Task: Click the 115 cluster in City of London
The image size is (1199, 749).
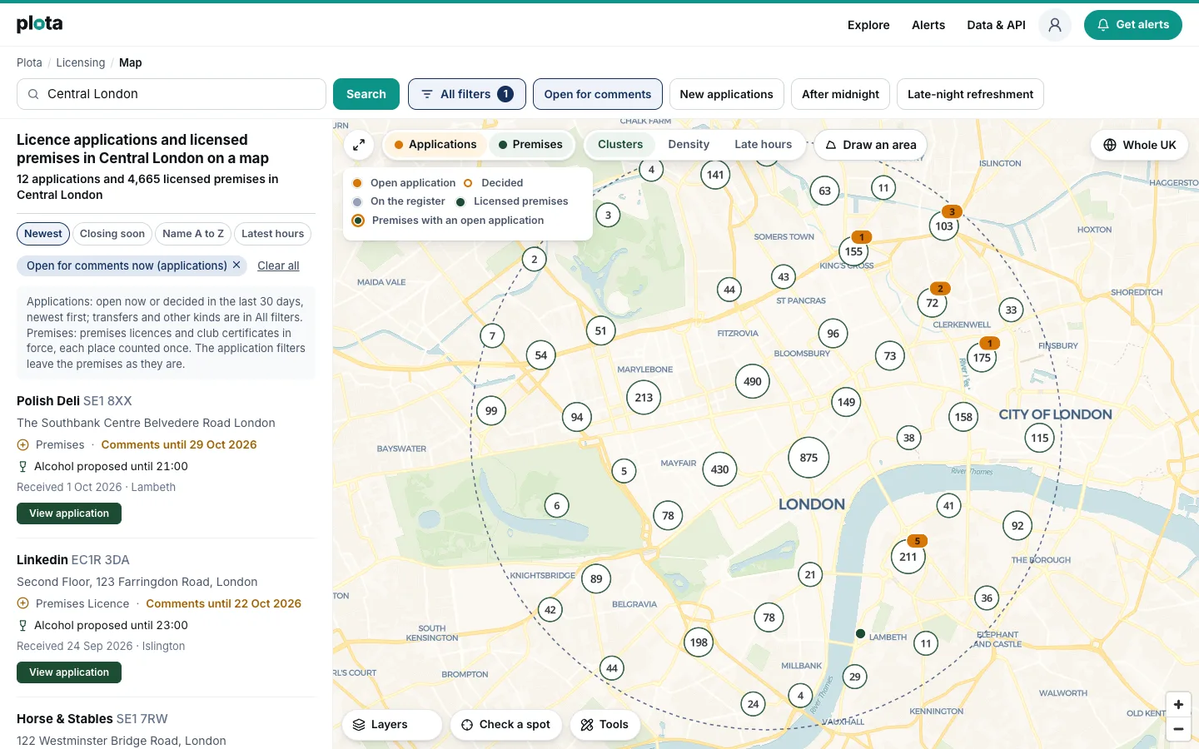Action: point(1040,438)
